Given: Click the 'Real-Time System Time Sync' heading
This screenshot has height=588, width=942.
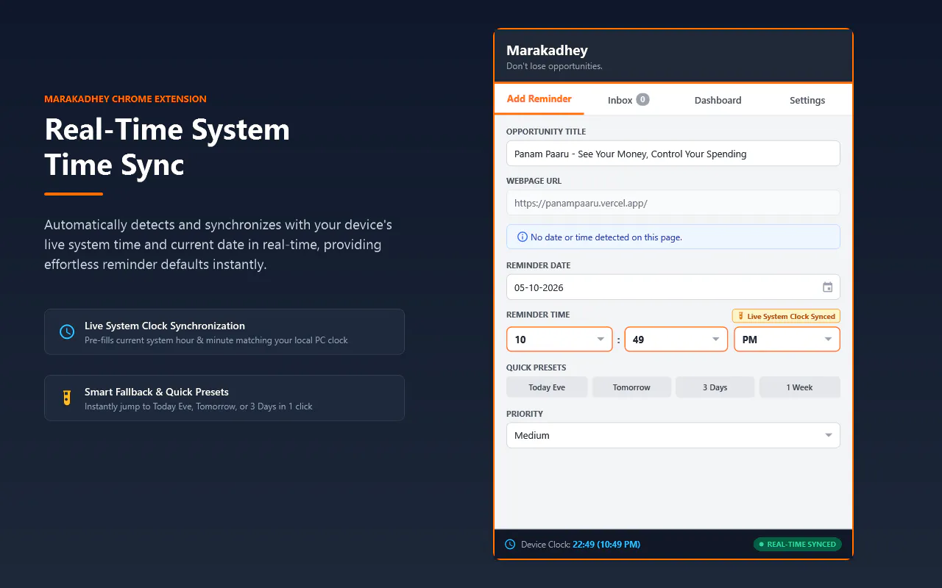Looking at the screenshot, I should (x=167, y=147).
